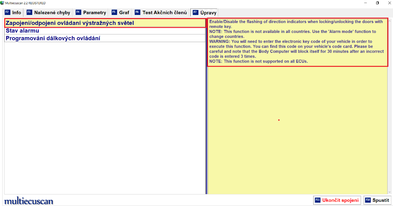Click the F3 badge beside Nalezené chyby
Viewport: 393px width, 206px height.
(x=29, y=12)
